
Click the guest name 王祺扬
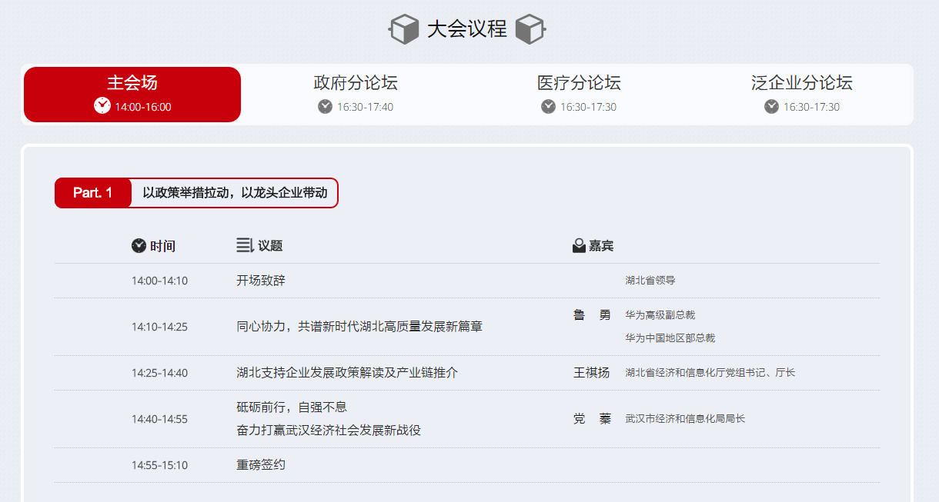click(592, 373)
